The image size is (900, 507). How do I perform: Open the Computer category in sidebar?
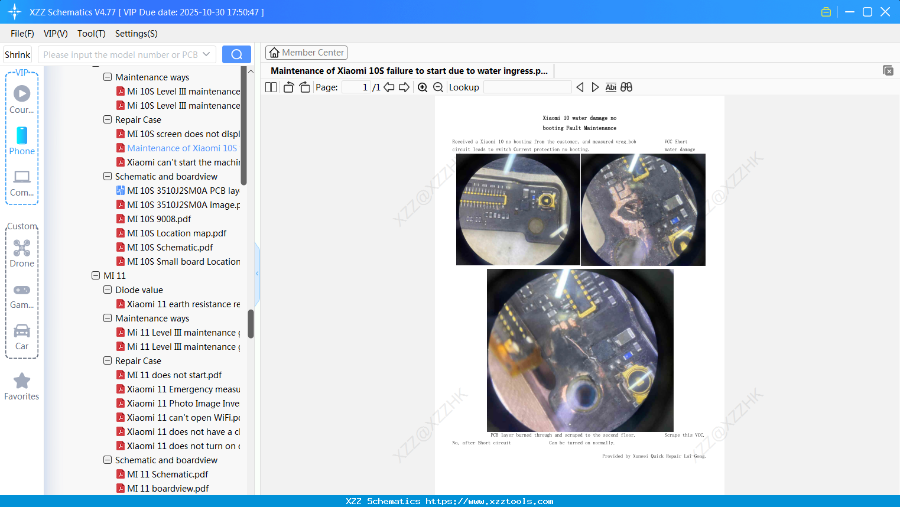pyautogui.click(x=22, y=182)
